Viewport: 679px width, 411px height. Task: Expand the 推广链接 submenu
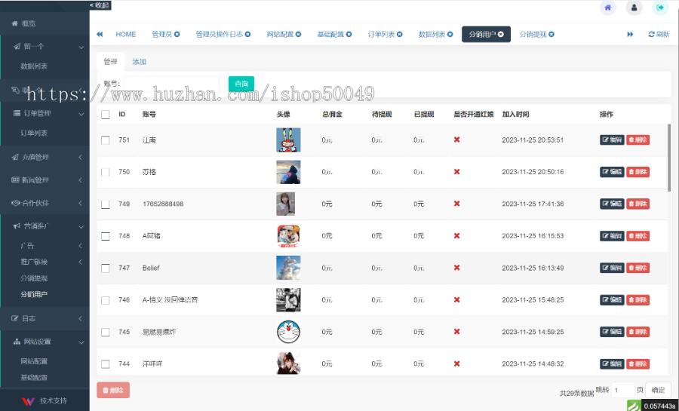pos(45,262)
